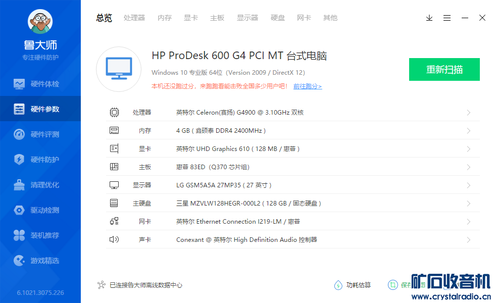Image resolution: width=495 pixels, height=303 pixels.
Task: Switch to the 处理器 tab
Action: coord(134,18)
